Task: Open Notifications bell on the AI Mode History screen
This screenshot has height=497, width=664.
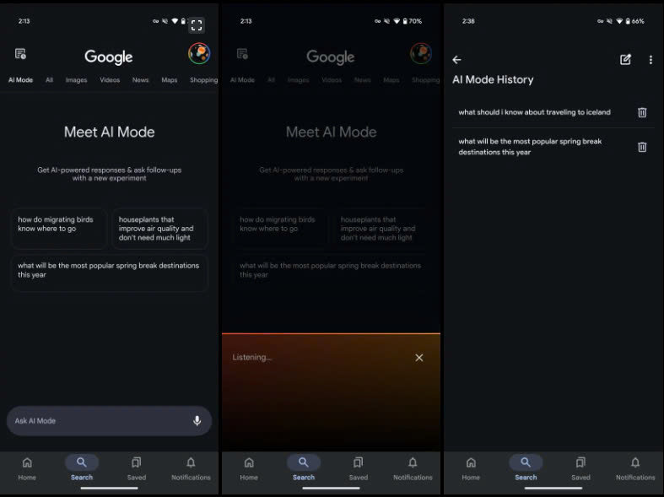Action: coord(634,467)
